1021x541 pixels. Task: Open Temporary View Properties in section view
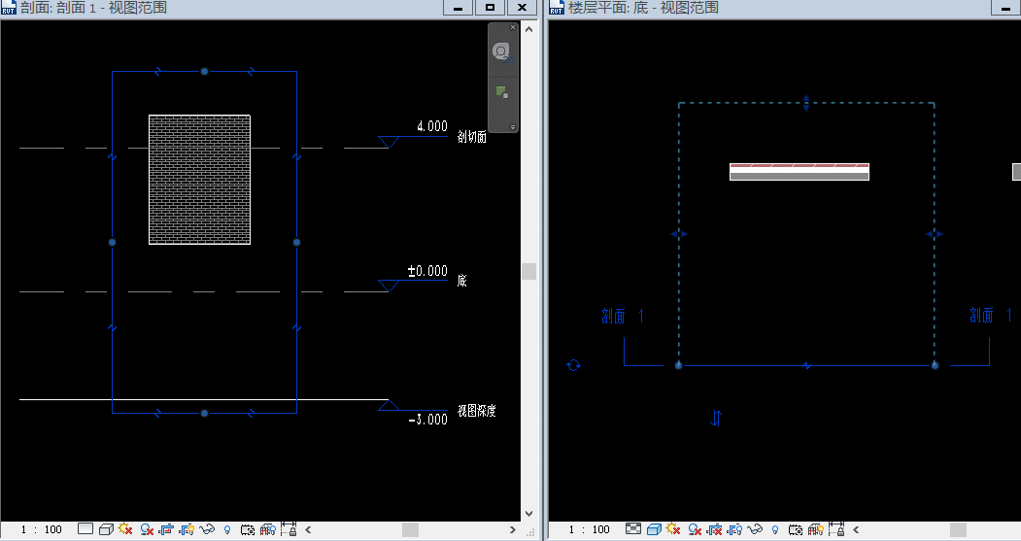pyautogui.click(x=248, y=529)
